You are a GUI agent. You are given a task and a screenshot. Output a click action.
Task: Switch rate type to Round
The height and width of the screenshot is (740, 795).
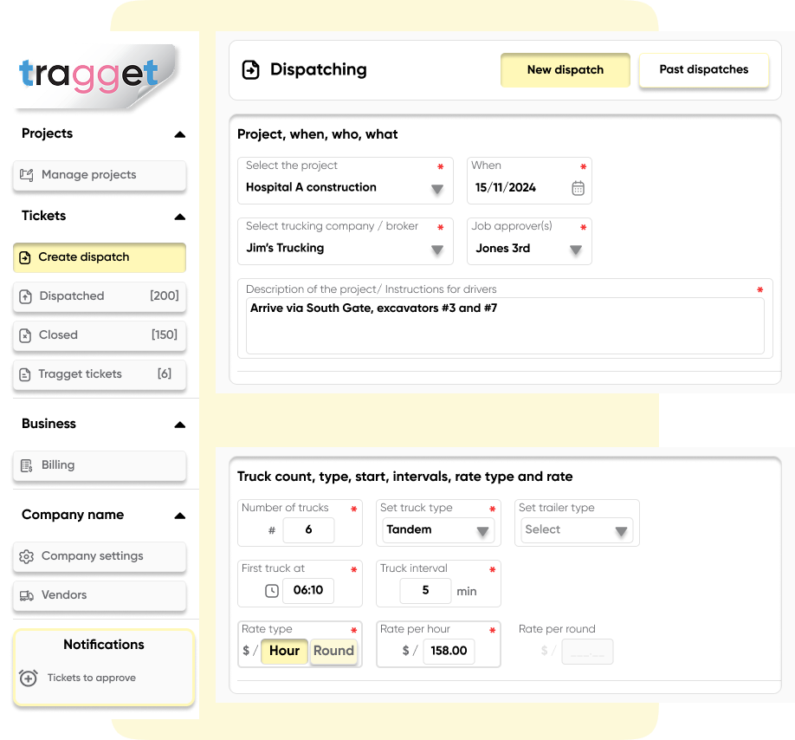(x=333, y=651)
